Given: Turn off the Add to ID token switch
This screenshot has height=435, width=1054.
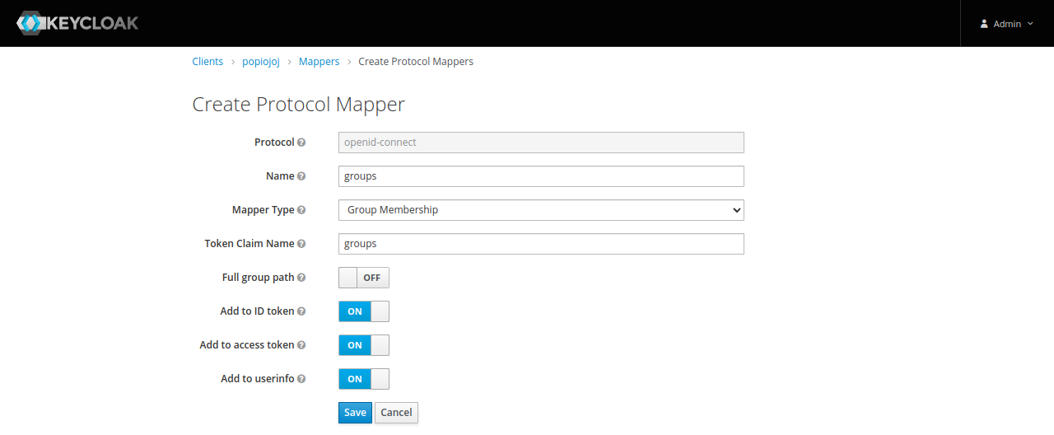Looking at the screenshot, I should (x=364, y=311).
